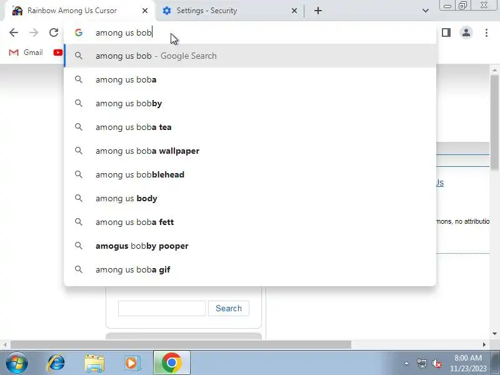The width and height of the screenshot is (500, 375).
Task: Open a new tab with plus button
Action: click(x=318, y=11)
